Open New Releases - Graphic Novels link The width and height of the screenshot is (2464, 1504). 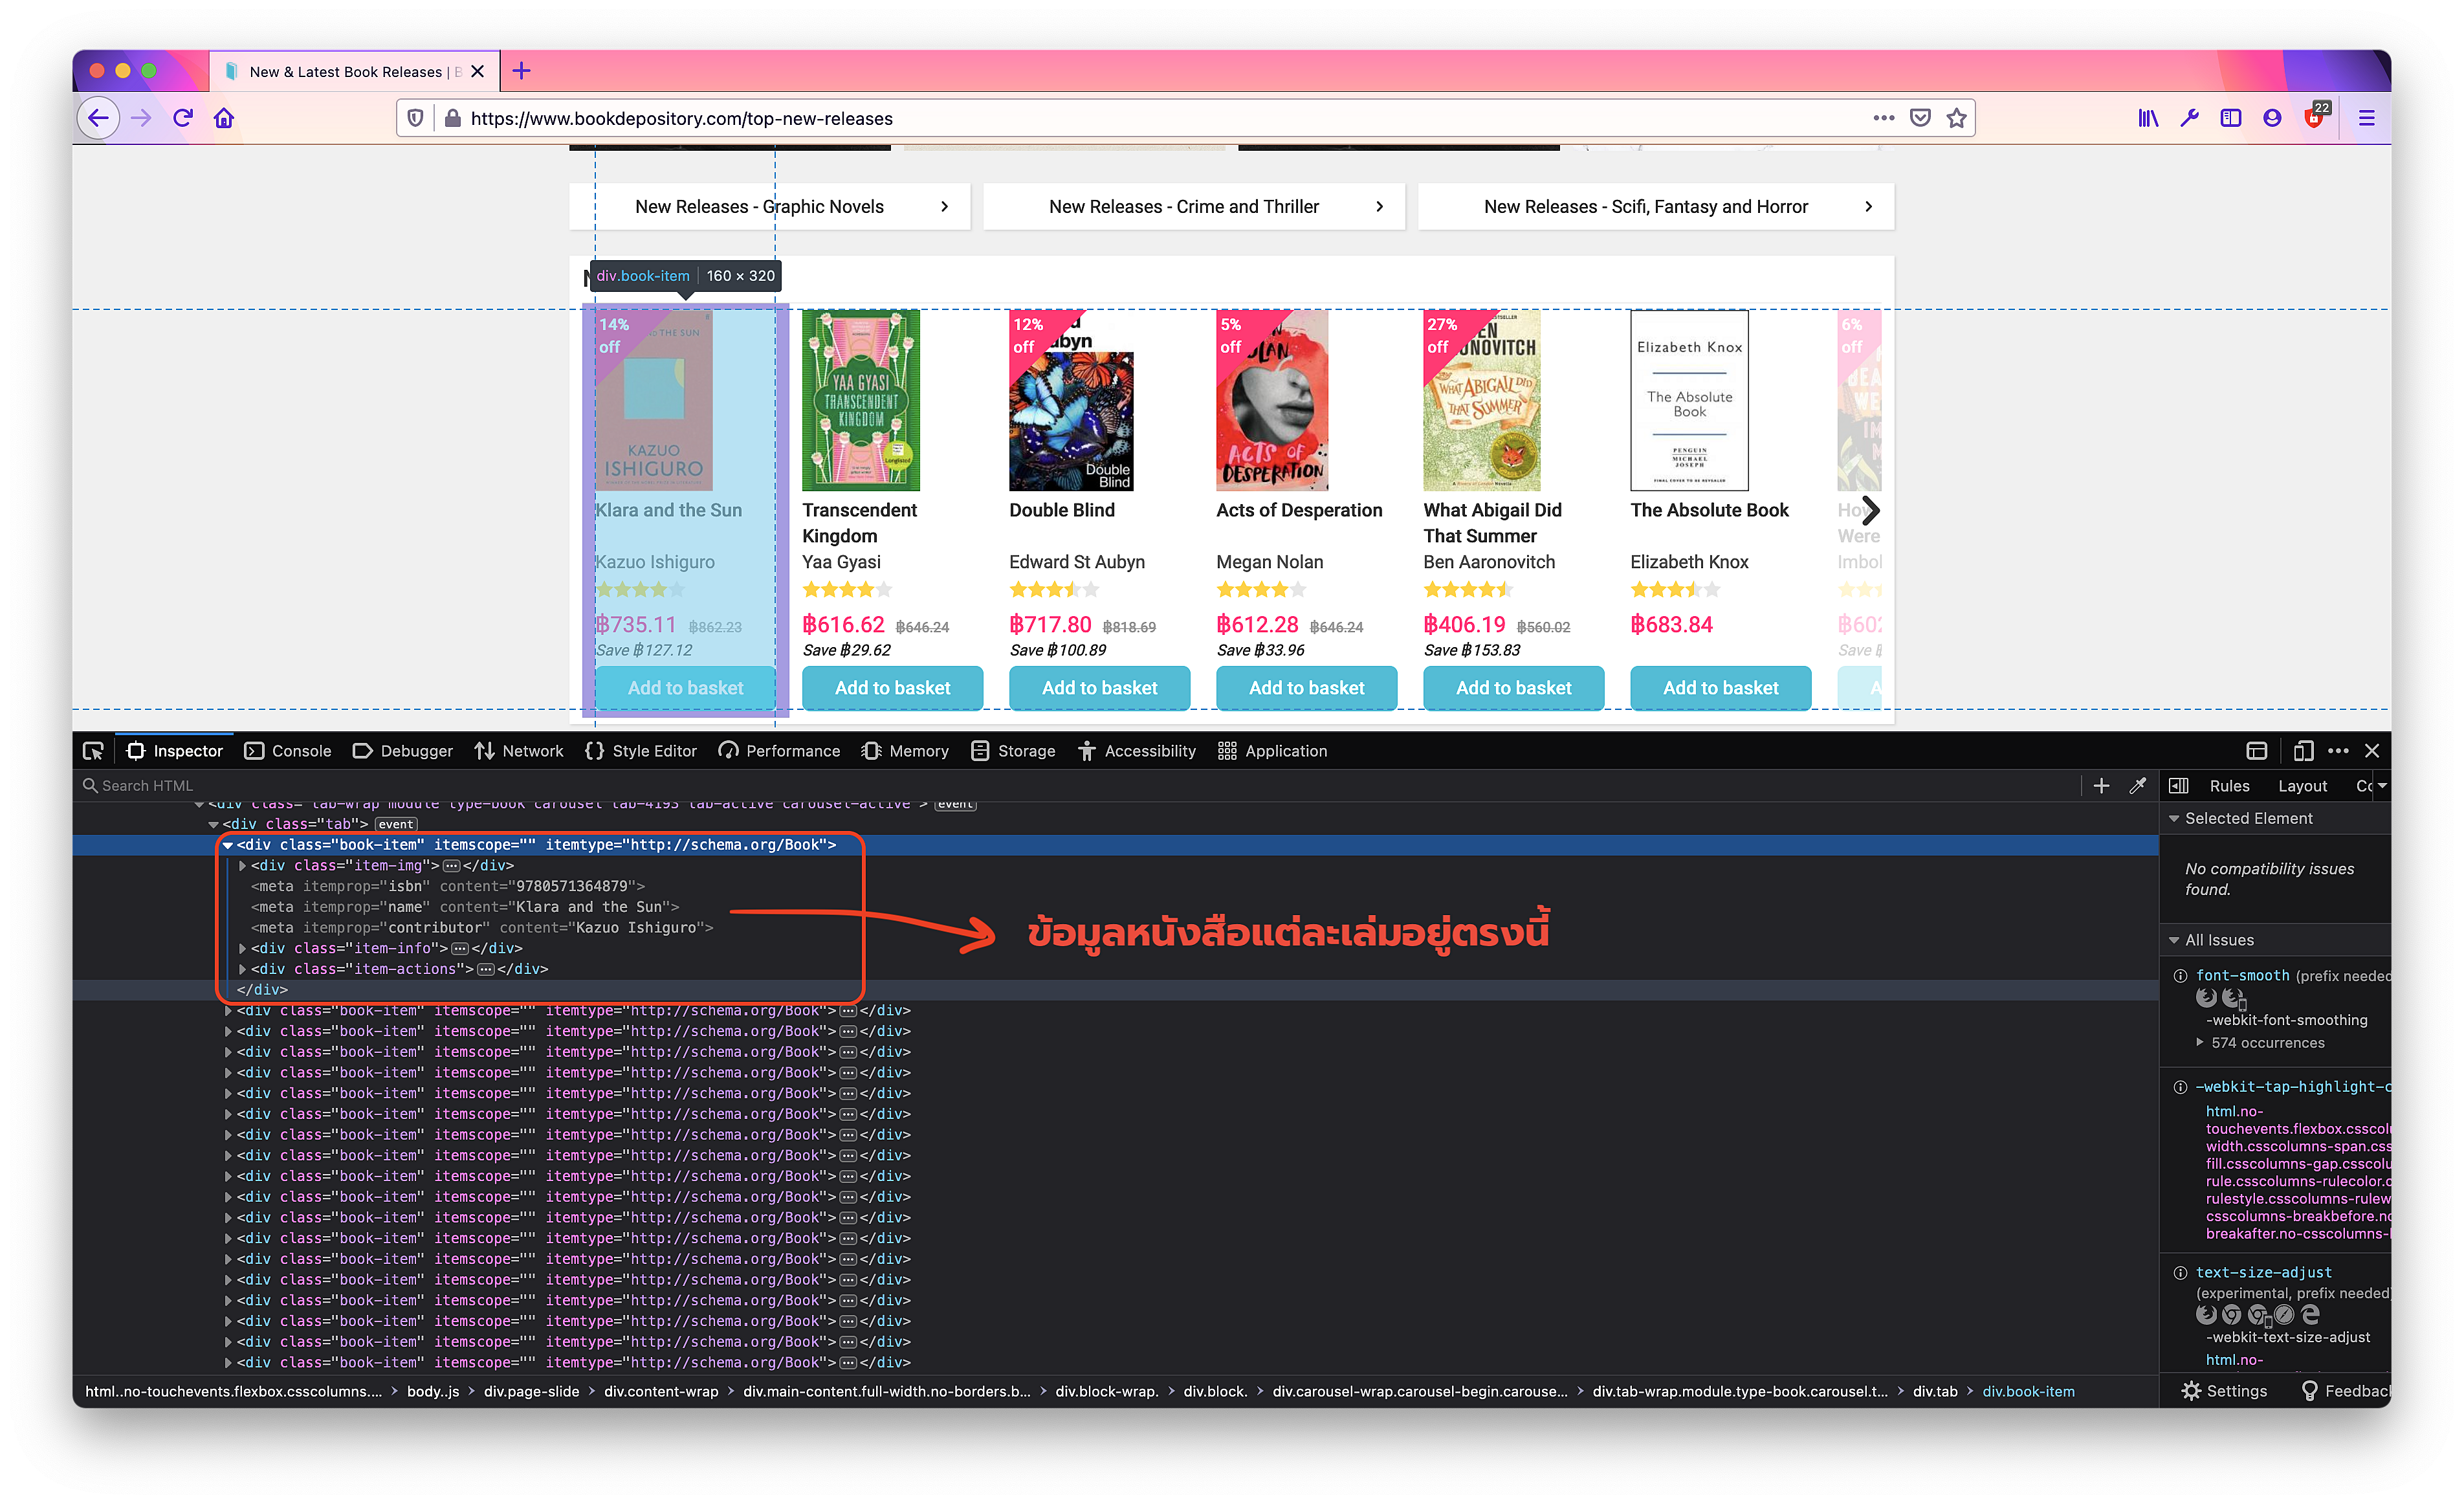769,207
